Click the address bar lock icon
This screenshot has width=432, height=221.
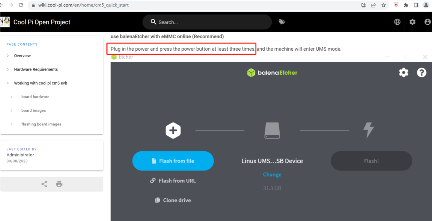(33, 5)
